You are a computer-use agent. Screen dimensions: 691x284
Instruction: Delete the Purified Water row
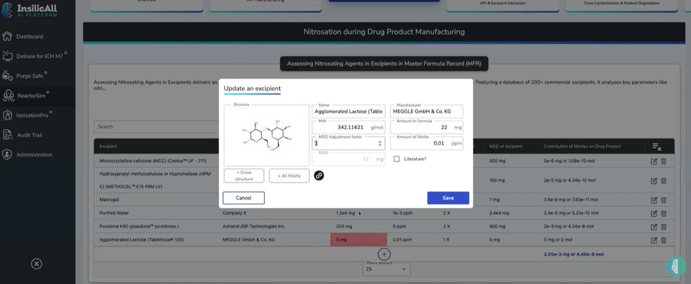[663, 213]
